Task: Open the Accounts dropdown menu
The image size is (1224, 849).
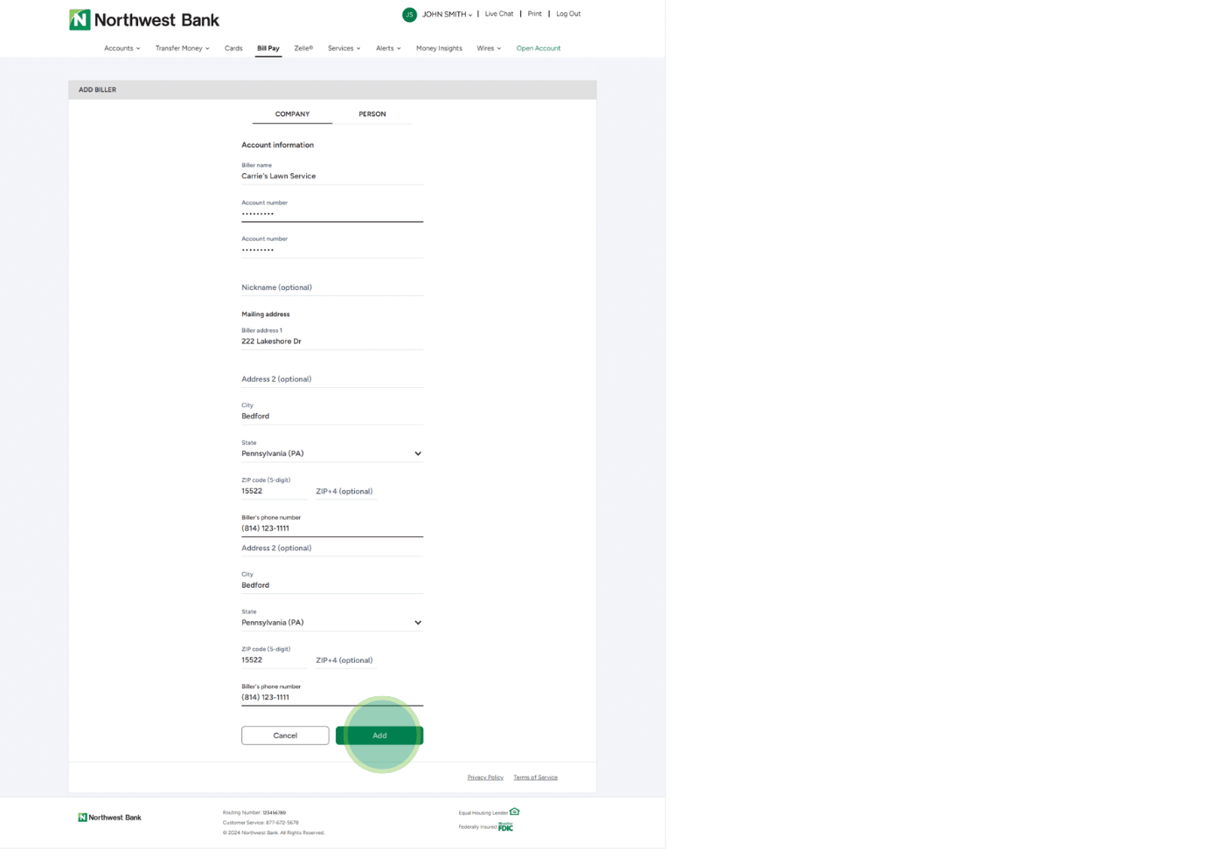Action: [122, 48]
